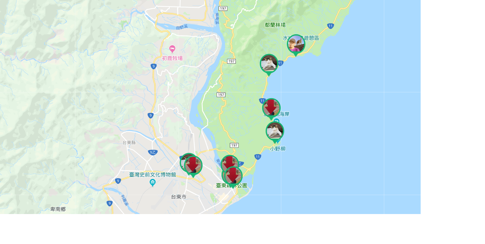Open the red arrow marker northeast of 臺灣史前文化博物館
The width and height of the screenshot is (485, 244).
coord(193,165)
